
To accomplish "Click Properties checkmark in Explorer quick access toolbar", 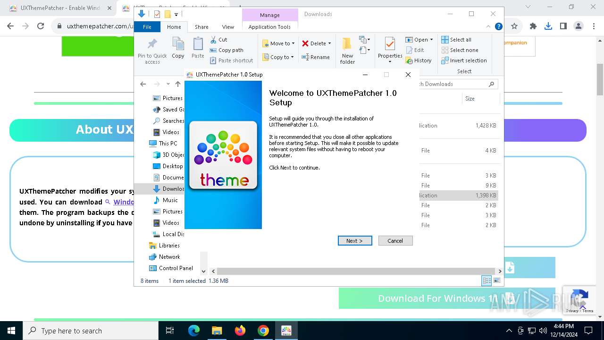I will 157,14.
